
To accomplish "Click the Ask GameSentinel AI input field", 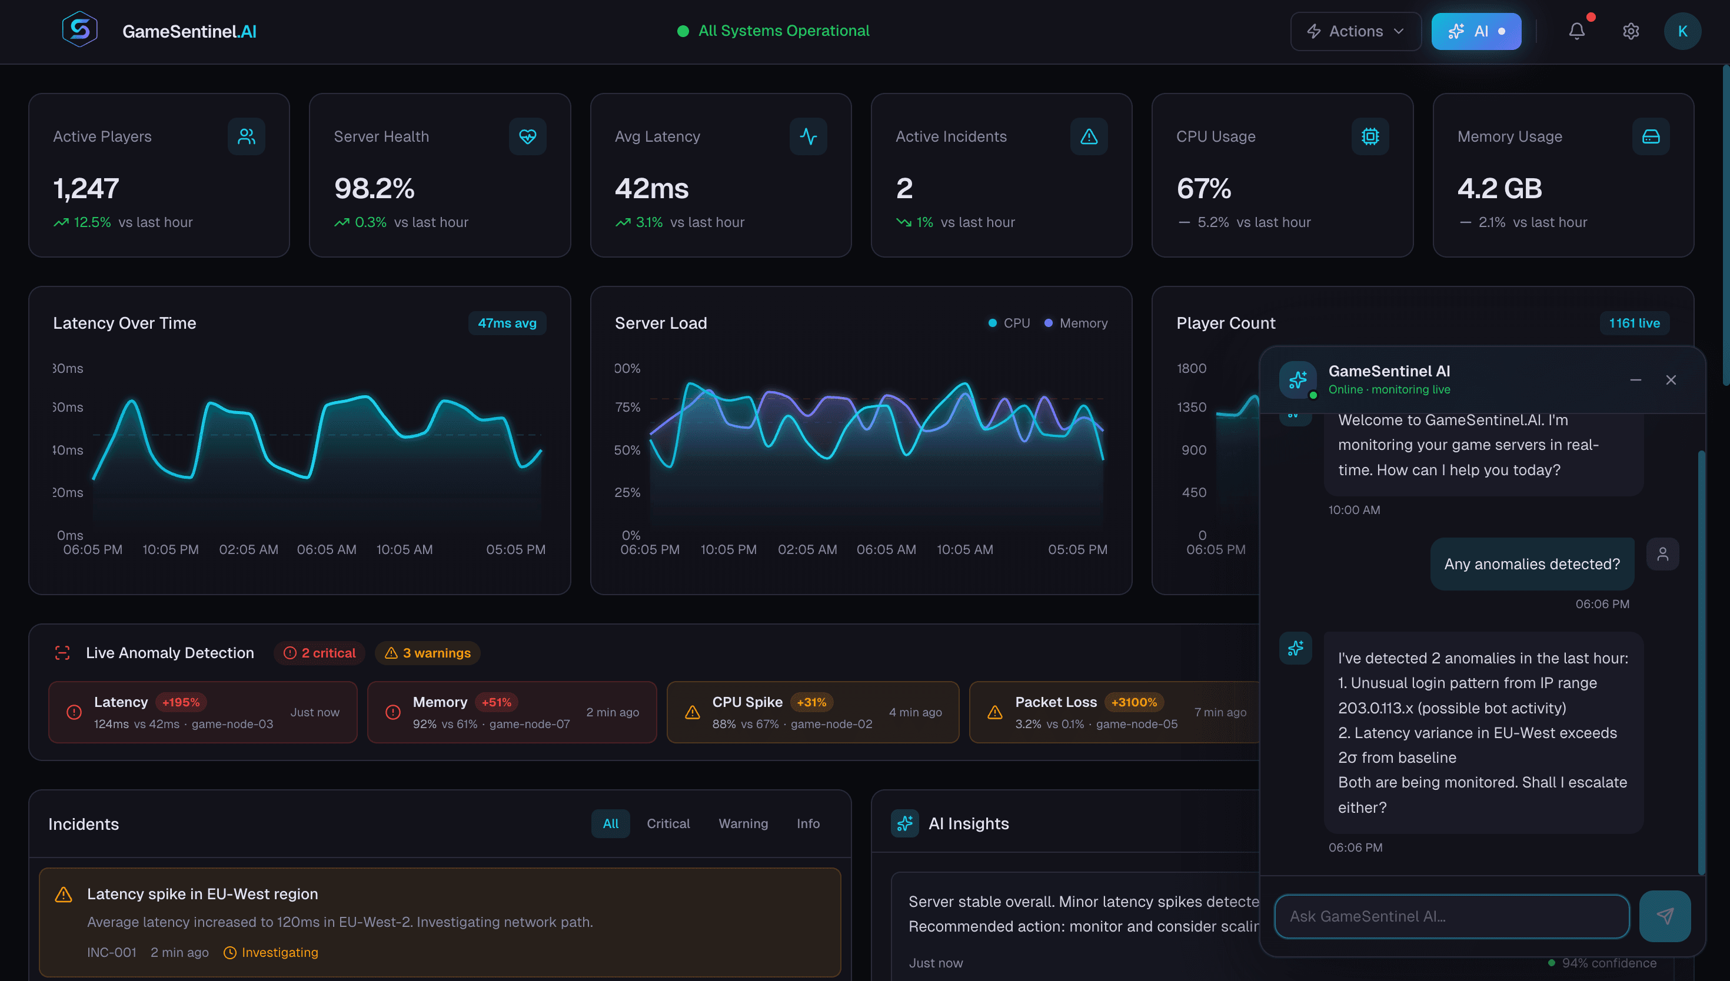I will (x=1450, y=916).
